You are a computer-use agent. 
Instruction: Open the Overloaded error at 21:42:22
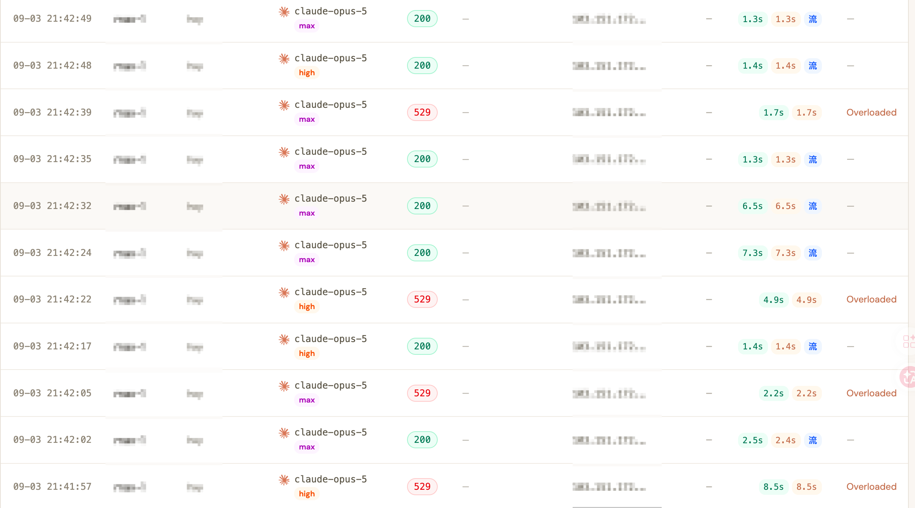(x=871, y=299)
